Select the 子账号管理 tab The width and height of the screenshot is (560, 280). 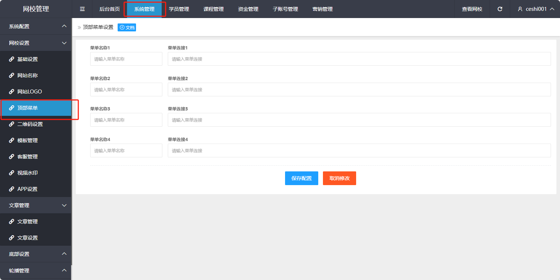point(285,9)
